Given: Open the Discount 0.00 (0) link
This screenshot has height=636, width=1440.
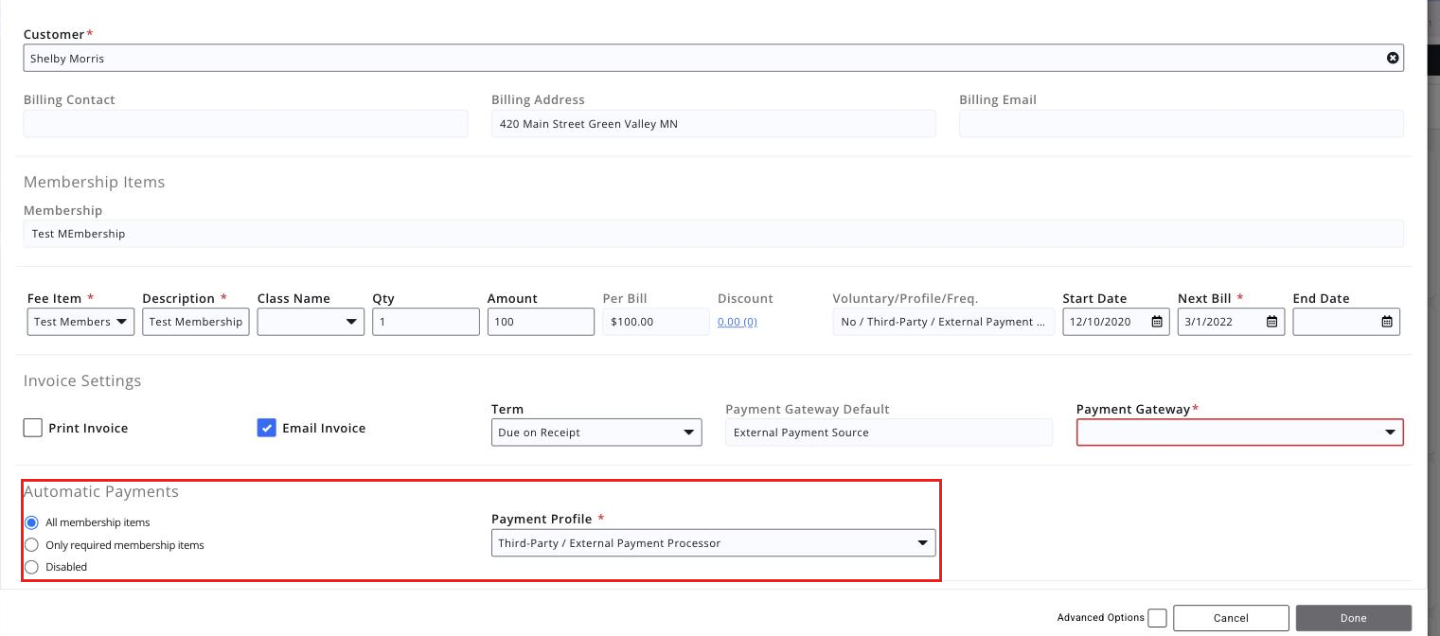Looking at the screenshot, I should pos(738,322).
